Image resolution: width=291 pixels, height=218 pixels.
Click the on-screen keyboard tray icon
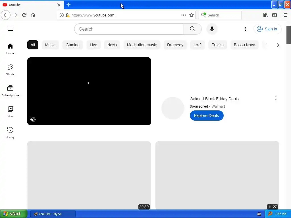point(259,214)
